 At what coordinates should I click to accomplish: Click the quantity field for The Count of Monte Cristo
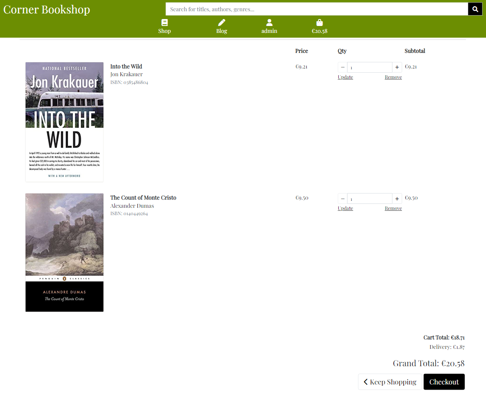[370, 199]
